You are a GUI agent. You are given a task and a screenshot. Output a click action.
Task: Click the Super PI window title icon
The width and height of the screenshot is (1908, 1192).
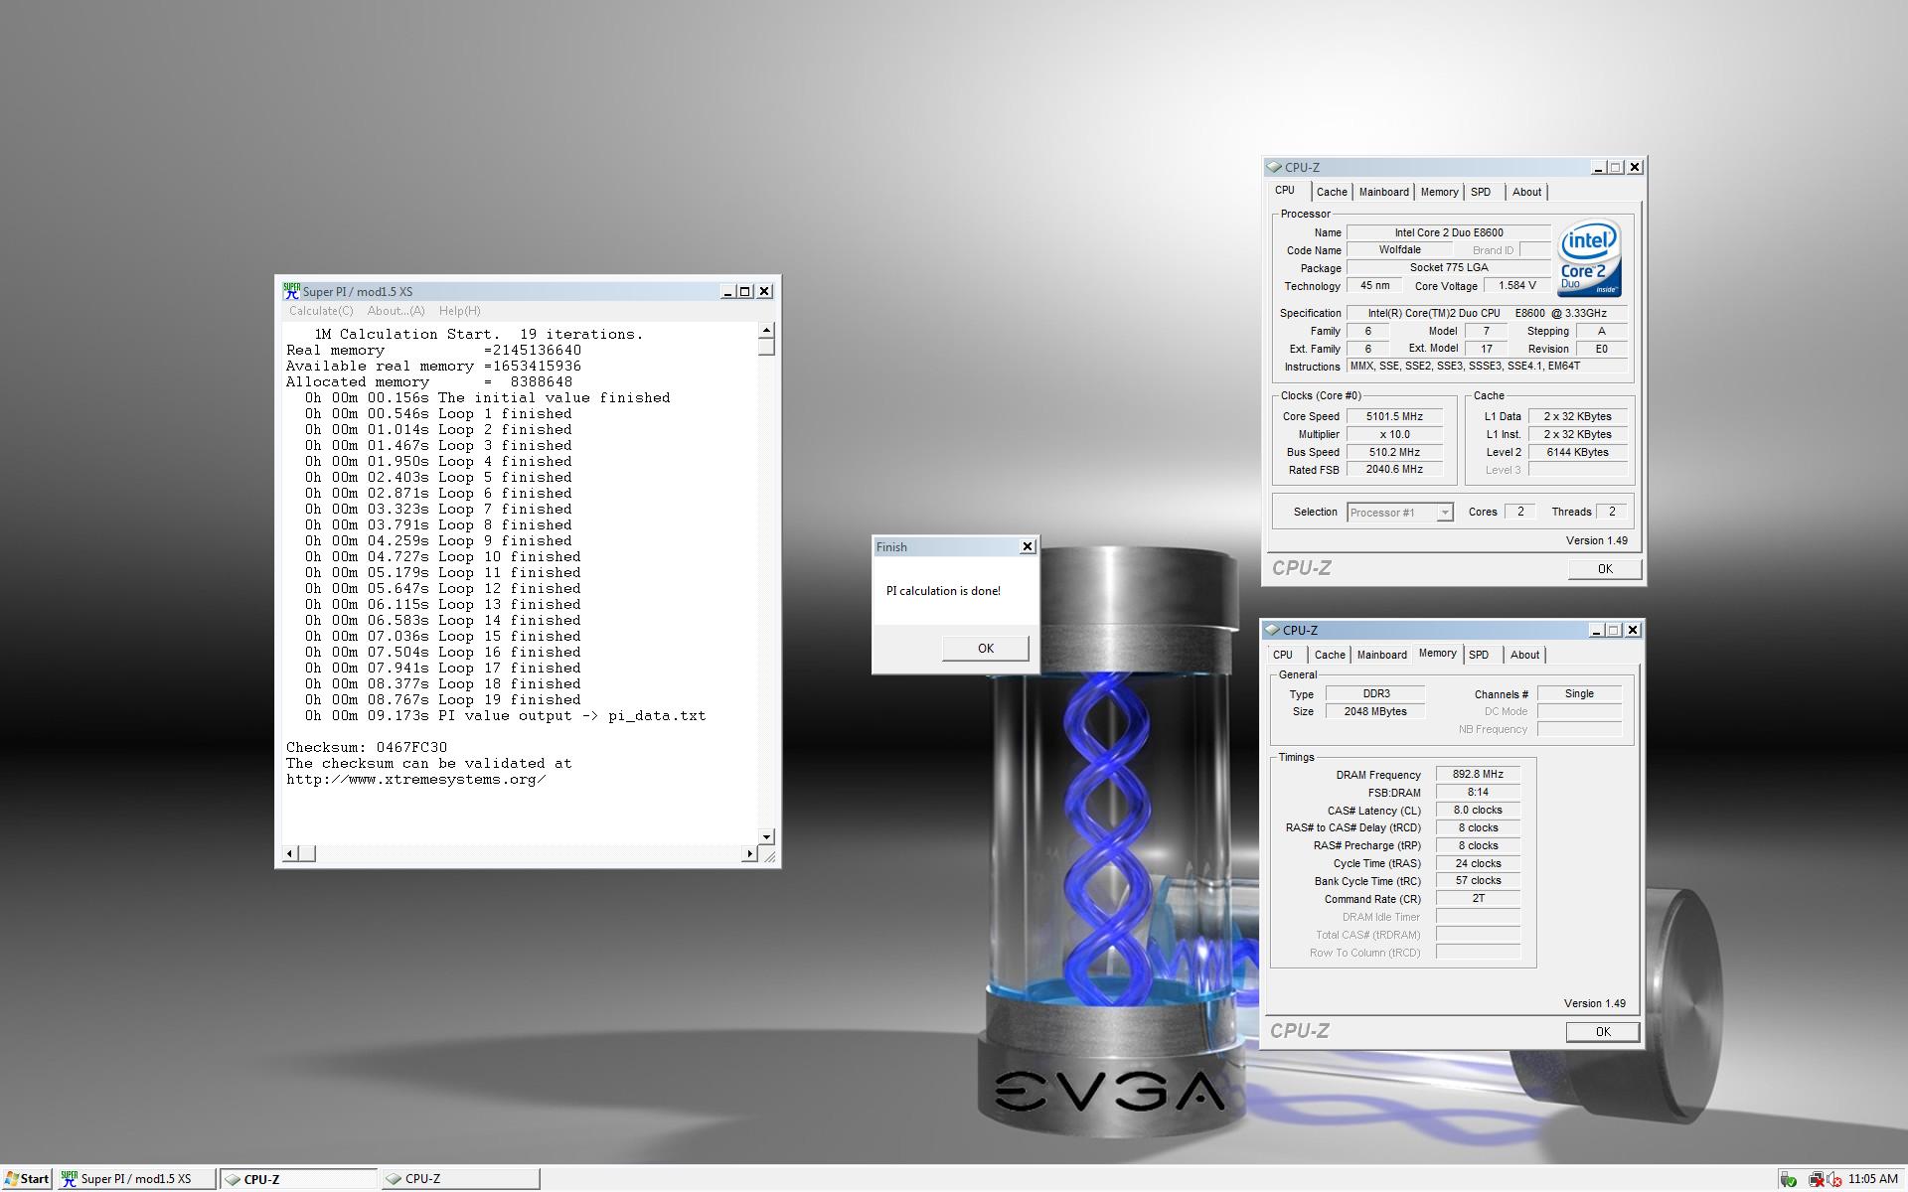tap(291, 291)
